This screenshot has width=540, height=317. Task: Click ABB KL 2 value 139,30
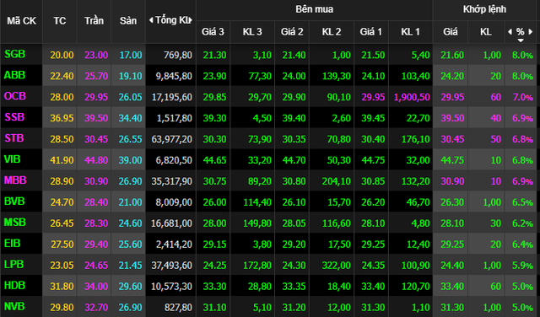point(336,76)
